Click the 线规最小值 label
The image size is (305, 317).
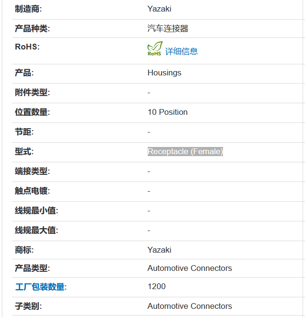click(36, 211)
